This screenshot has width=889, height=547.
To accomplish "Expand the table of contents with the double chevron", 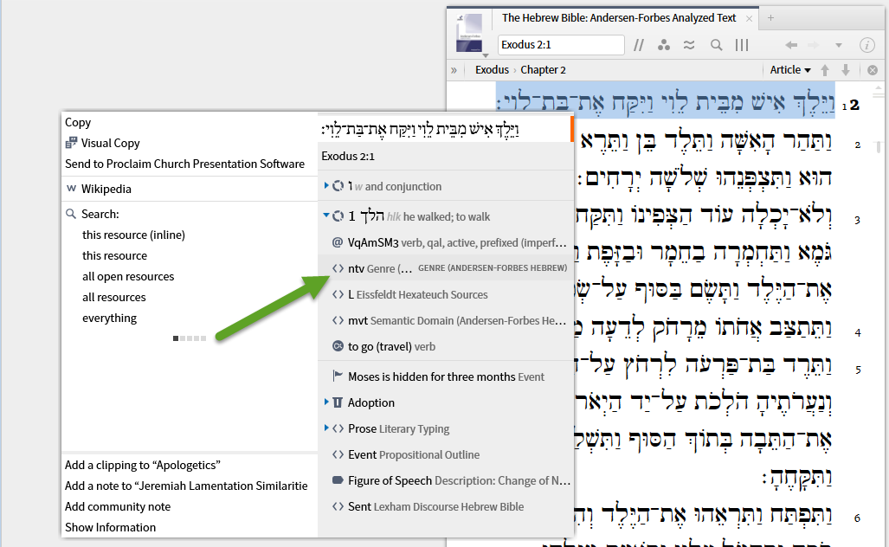I will pyautogui.click(x=454, y=70).
